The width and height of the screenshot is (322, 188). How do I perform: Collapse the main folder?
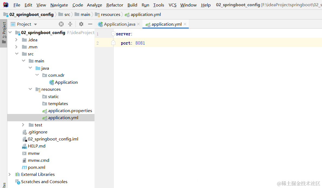[24, 61]
